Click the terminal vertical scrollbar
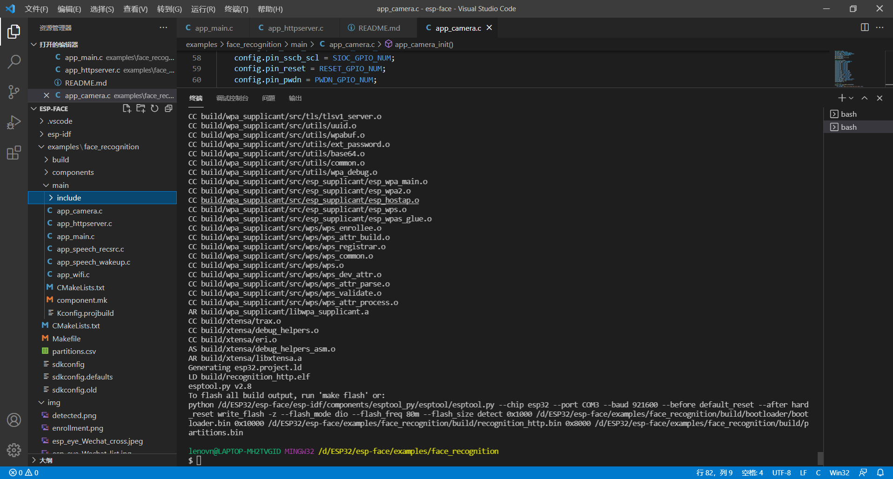 click(x=820, y=458)
